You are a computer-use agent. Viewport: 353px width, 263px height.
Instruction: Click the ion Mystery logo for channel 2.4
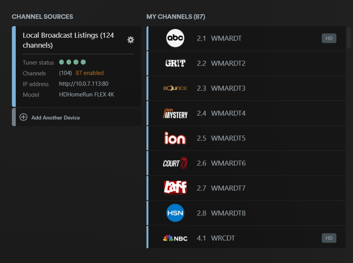click(x=175, y=113)
